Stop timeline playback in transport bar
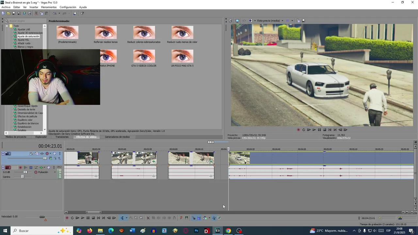418x235 pixels. point(93,218)
